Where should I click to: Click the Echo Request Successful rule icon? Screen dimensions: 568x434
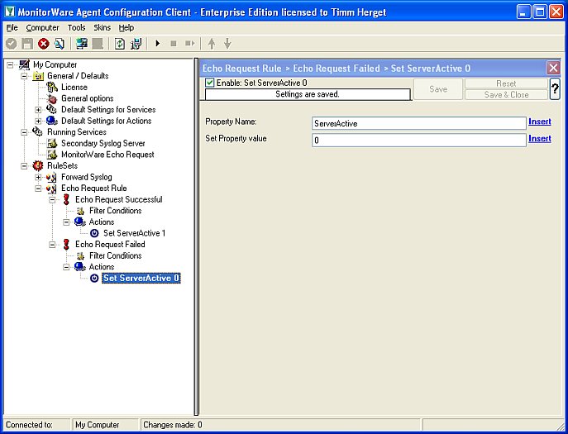tap(66, 199)
